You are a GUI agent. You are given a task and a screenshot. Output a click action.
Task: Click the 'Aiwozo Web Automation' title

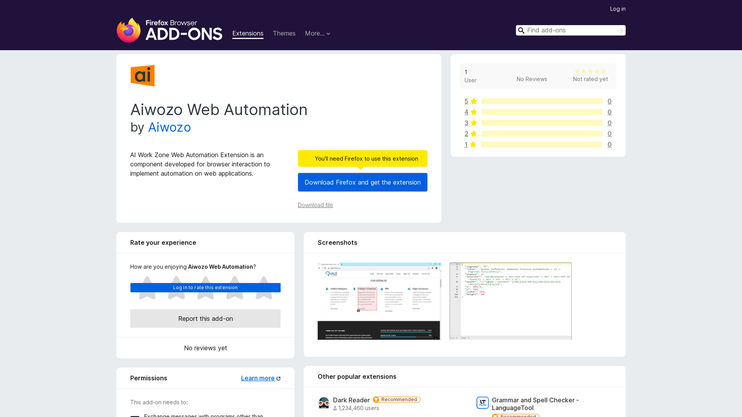pos(219,110)
